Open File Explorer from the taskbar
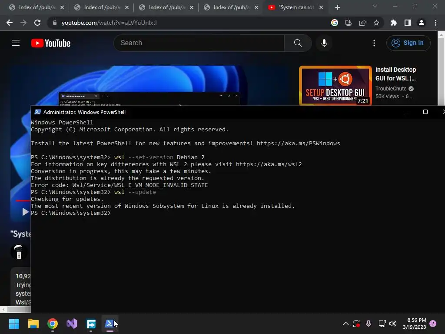 (x=33, y=324)
